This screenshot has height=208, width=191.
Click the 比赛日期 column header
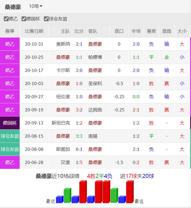(34, 31)
